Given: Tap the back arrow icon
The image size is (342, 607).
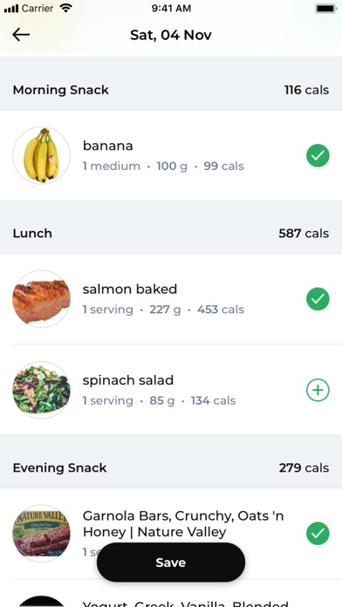Looking at the screenshot, I should click(21, 35).
